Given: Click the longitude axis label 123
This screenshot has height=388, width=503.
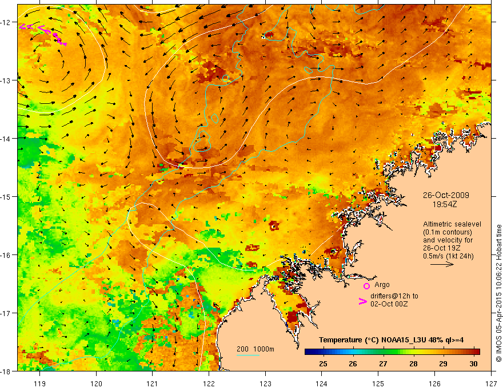Looking at the screenshot, I should [265, 383].
